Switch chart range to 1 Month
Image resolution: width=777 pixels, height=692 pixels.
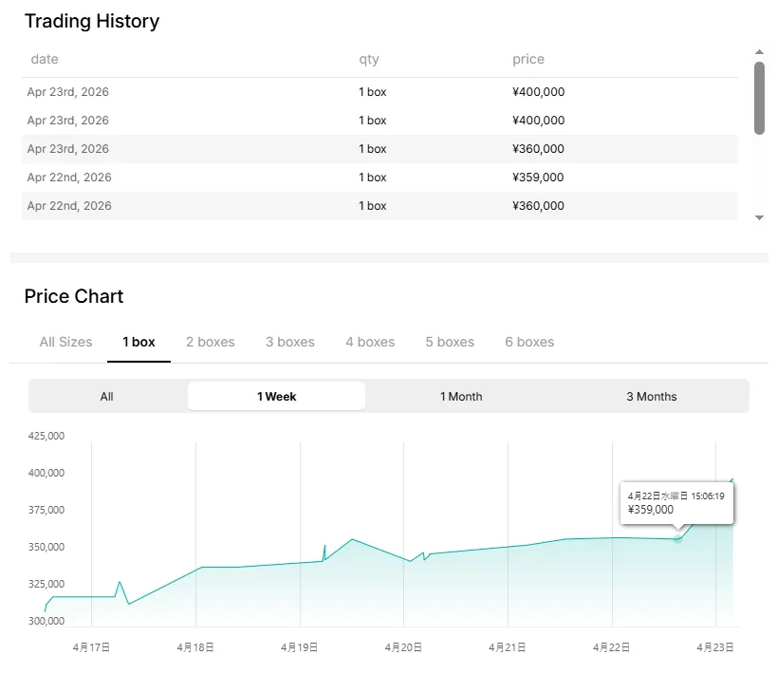(461, 396)
